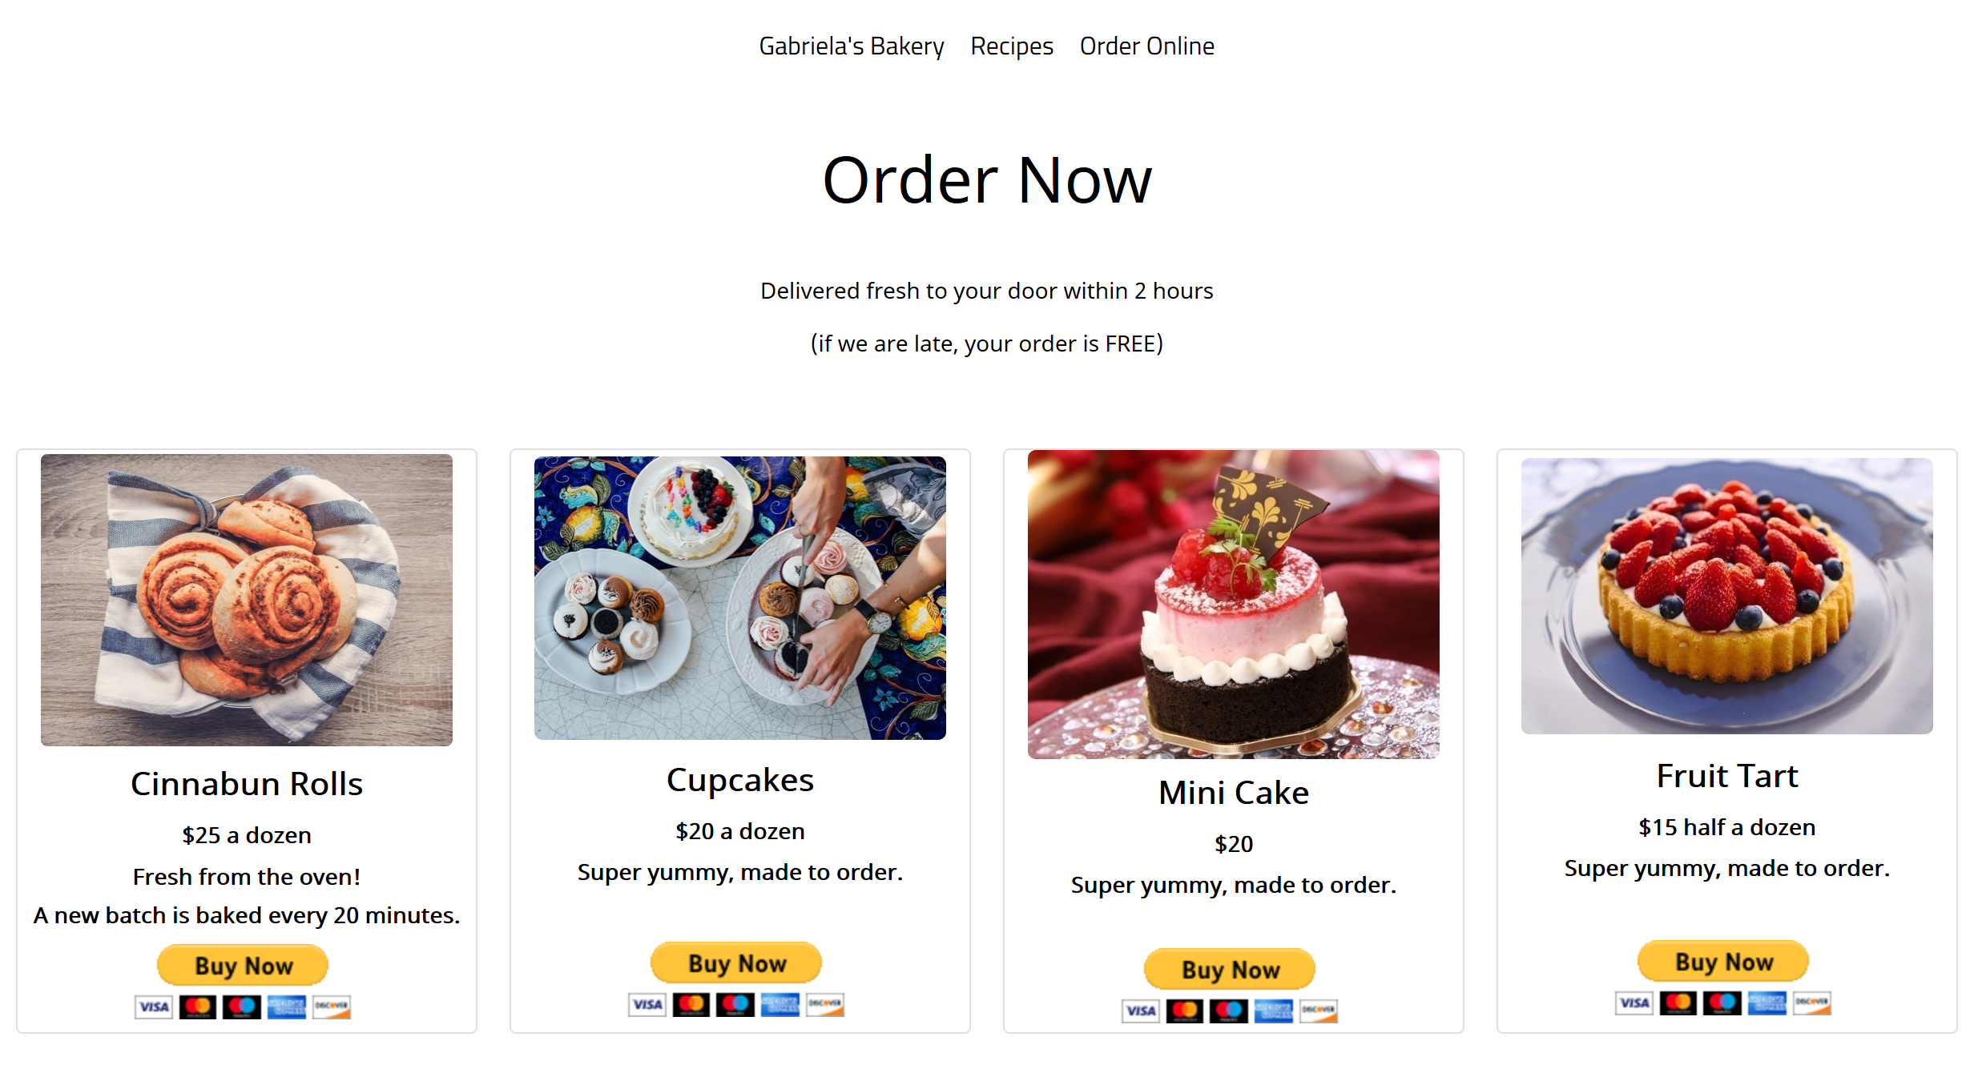Click Buy Now under Mini Cake

[x=1230, y=969]
